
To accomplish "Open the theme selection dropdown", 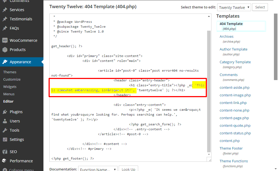I will click(x=234, y=7).
